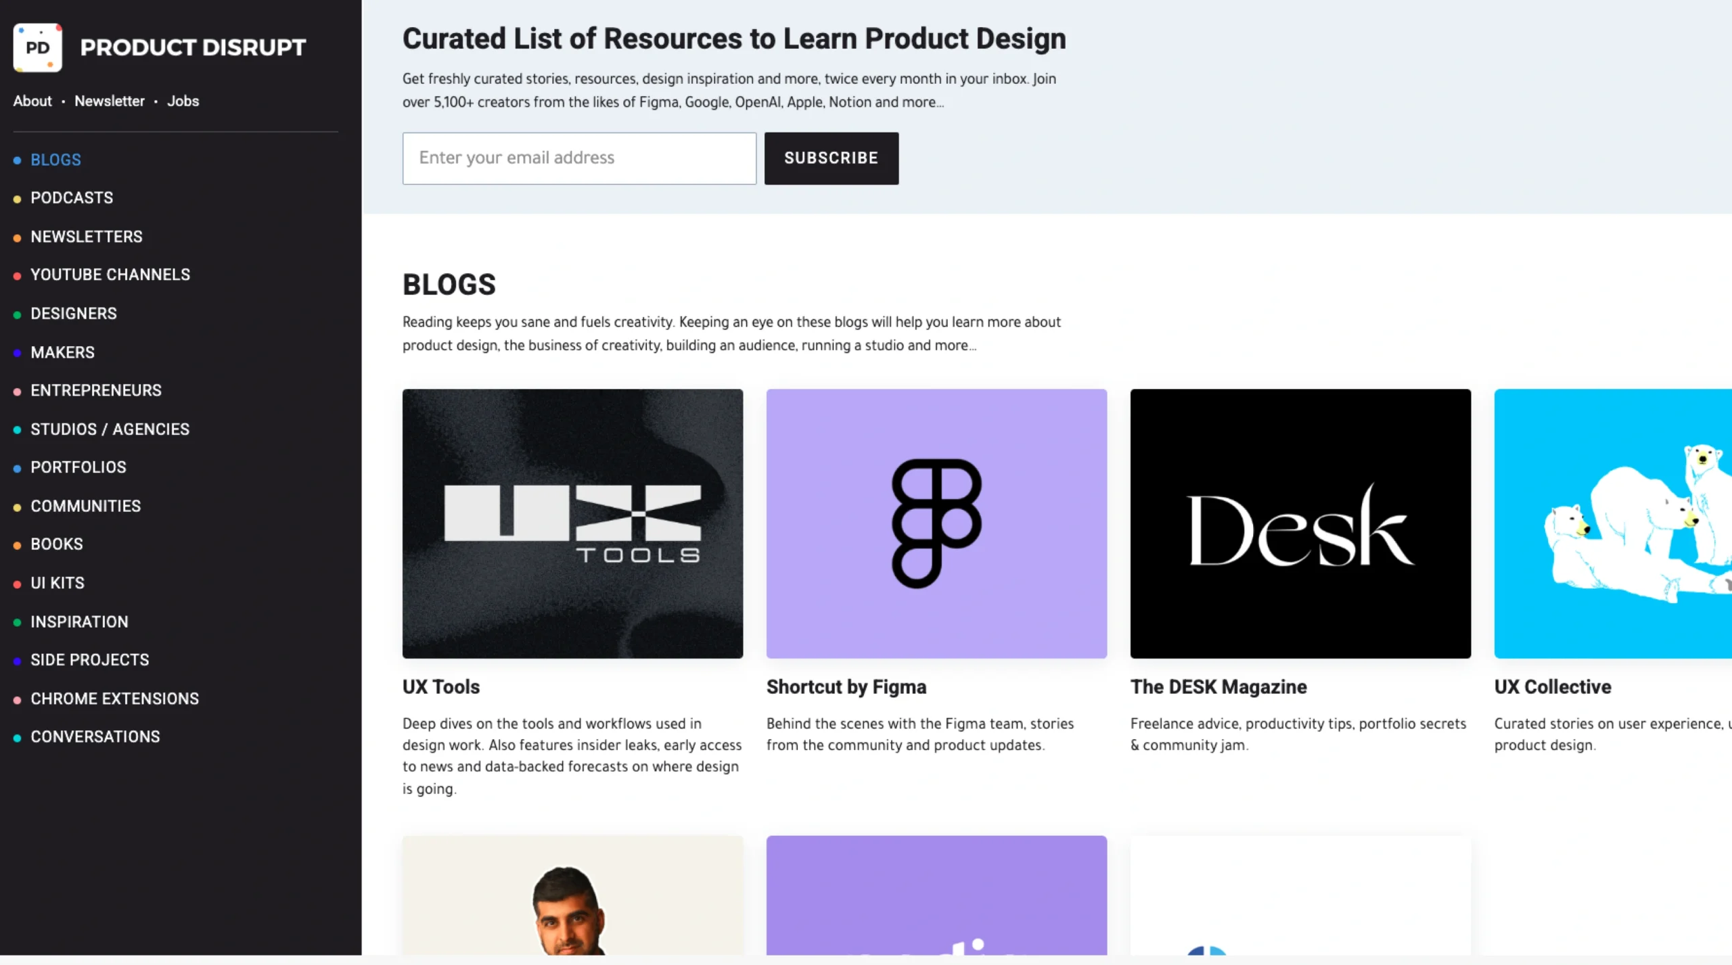Click the Shortcut by Figma title
This screenshot has width=1732, height=965.
[846, 687]
